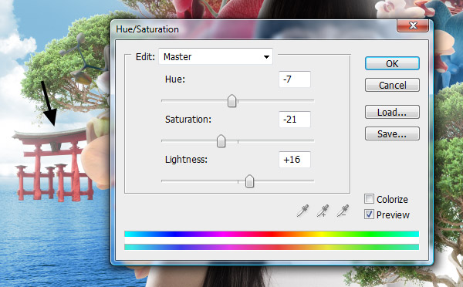The image size is (463, 287).
Task: Enable the Colorize checkbox
Action: point(369,199)
